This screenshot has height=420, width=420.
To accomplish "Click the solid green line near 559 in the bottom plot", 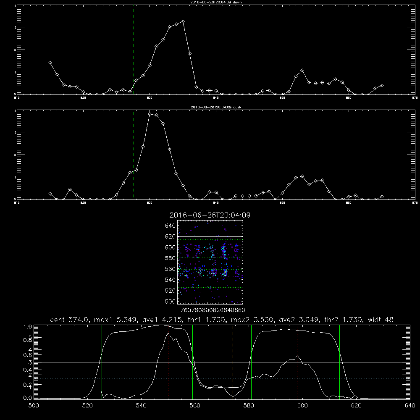I will [x=193, y=362].
